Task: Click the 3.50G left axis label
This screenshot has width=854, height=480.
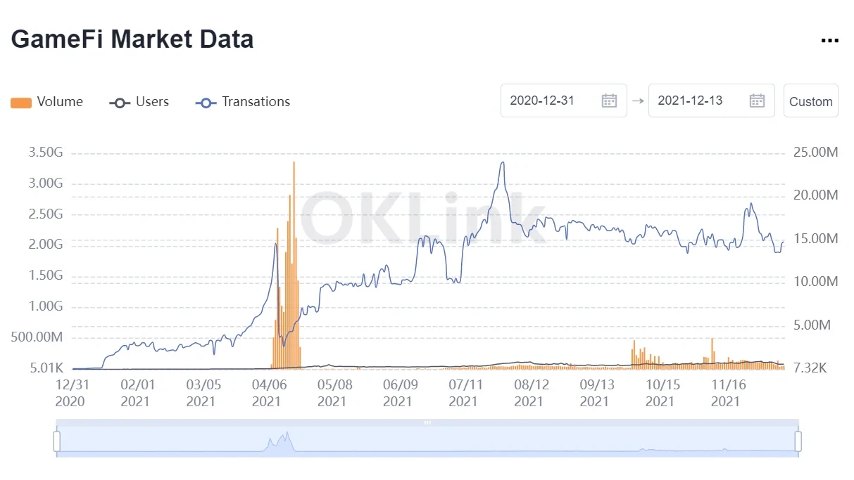Action: [44, 153]
